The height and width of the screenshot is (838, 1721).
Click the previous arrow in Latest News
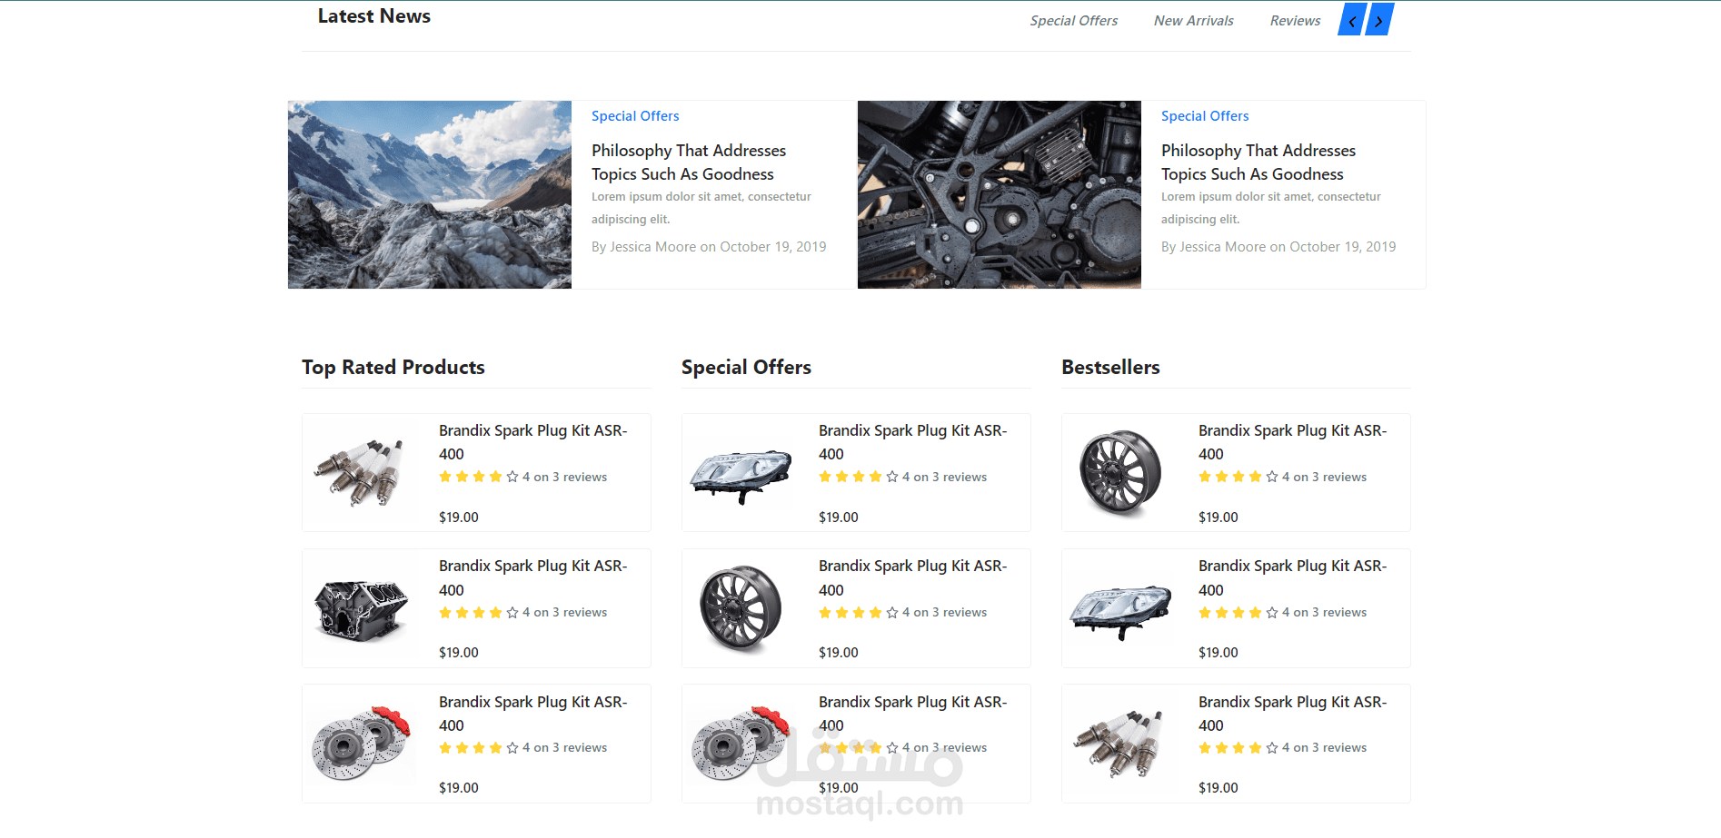pos(1352,20)
